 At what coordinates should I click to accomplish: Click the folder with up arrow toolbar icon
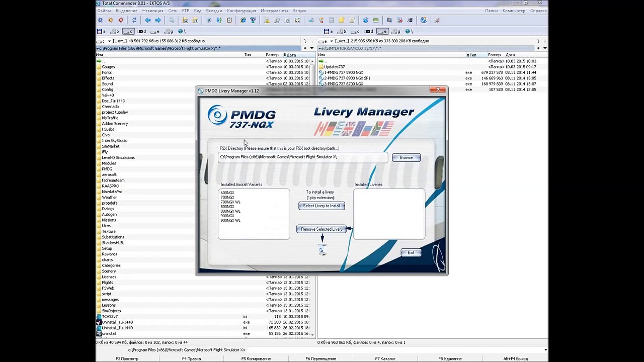pyautogui.click(x=195, y=20)
